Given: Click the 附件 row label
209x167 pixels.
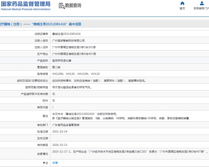Looking at the screenshot, I should [45, 101].
